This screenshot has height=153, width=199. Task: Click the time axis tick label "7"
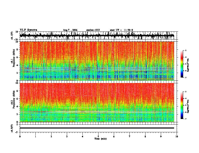coord(130,136)
